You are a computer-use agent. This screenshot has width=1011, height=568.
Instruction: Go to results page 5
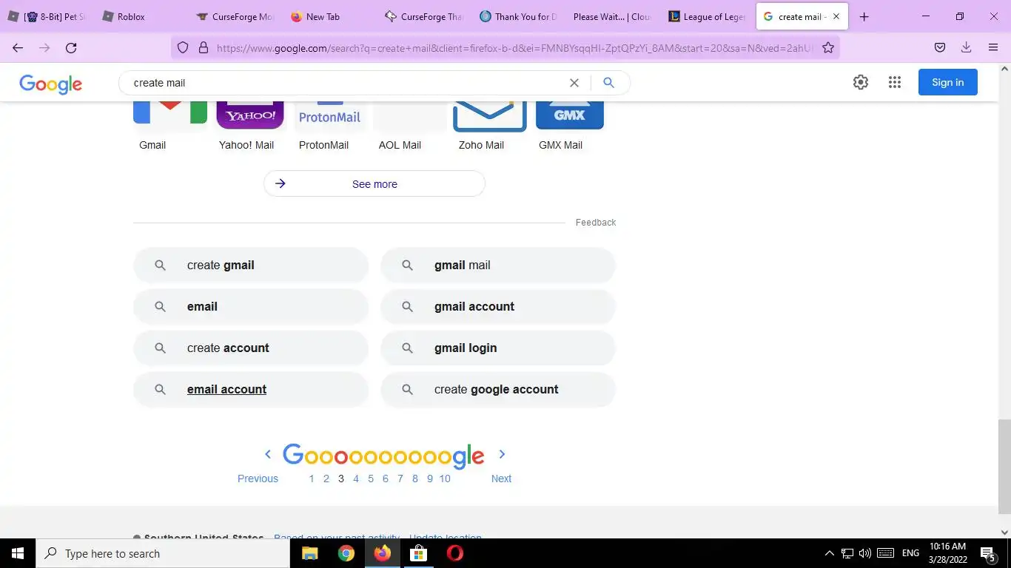point(371,479)
